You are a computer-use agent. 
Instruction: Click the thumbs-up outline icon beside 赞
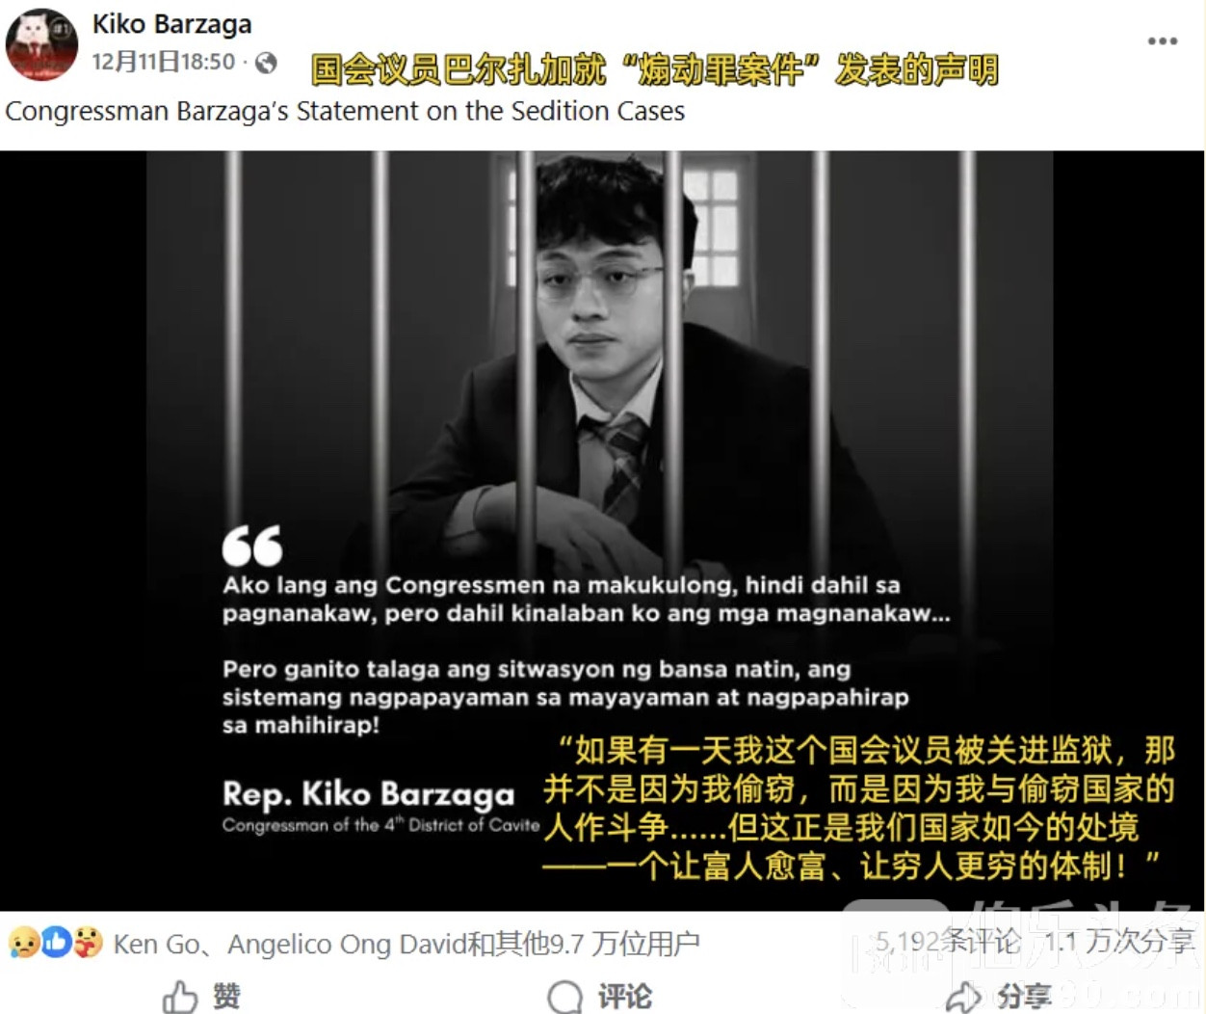point(180,997)
